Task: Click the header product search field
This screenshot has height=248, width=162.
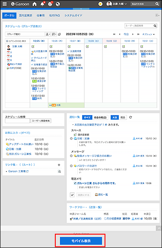Action: (143, 4)
